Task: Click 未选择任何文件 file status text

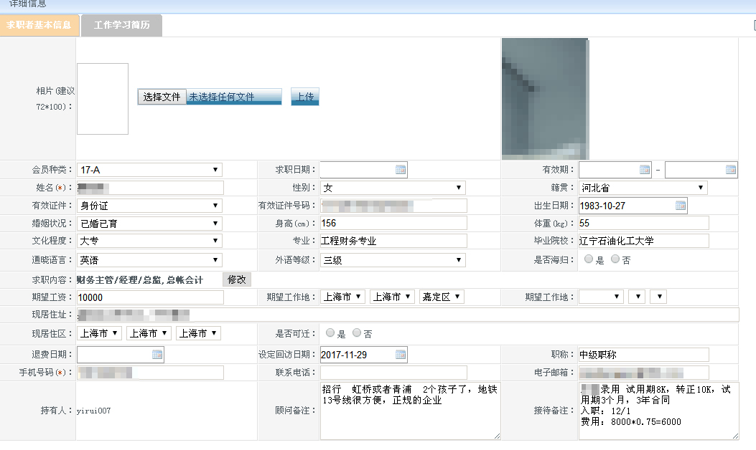Action: (x=222, y=97)
